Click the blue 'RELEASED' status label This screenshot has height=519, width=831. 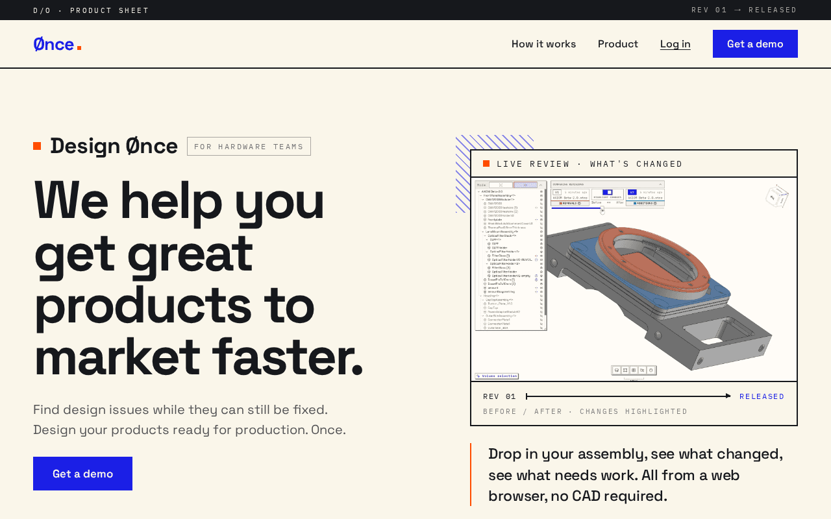click(762, 396)
